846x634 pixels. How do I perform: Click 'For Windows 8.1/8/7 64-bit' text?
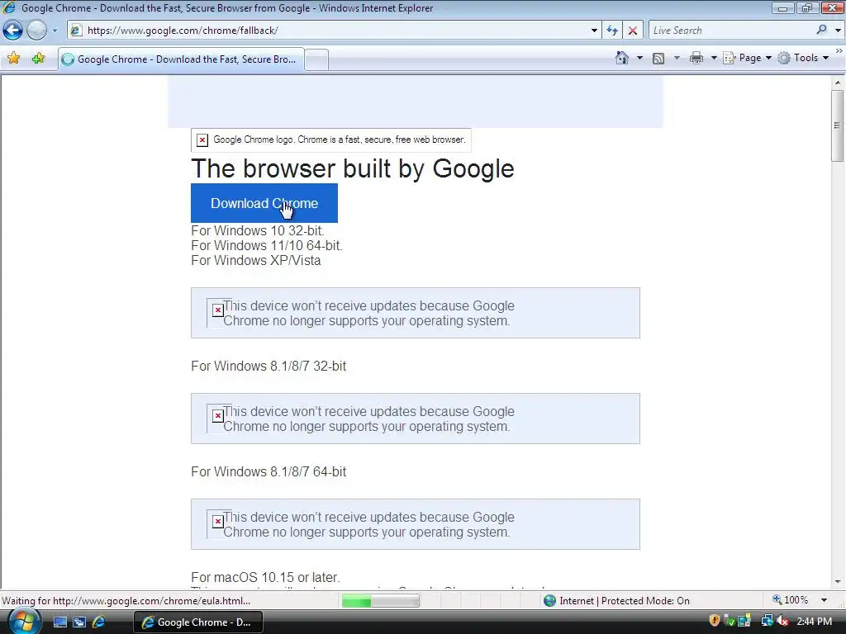click(x=269, y=471)
